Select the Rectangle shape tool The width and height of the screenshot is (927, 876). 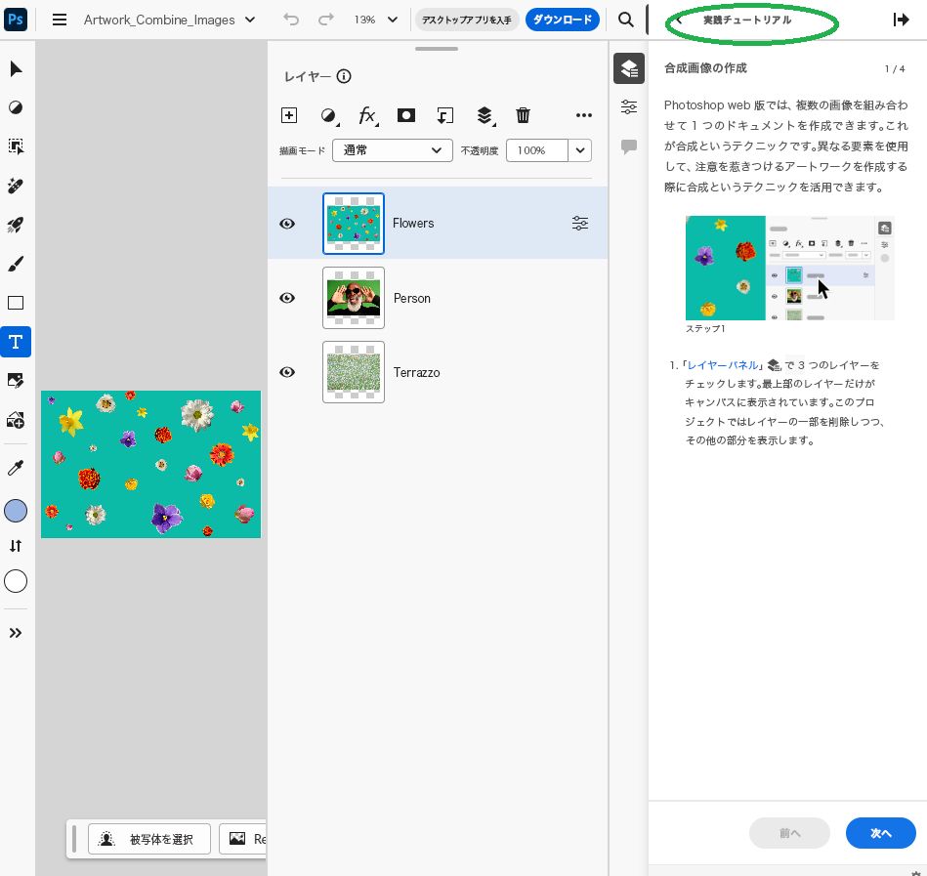click(x=16, y=303)
